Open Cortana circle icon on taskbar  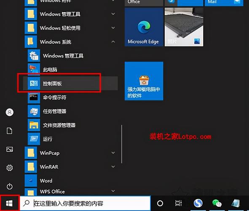pos(160,203)
